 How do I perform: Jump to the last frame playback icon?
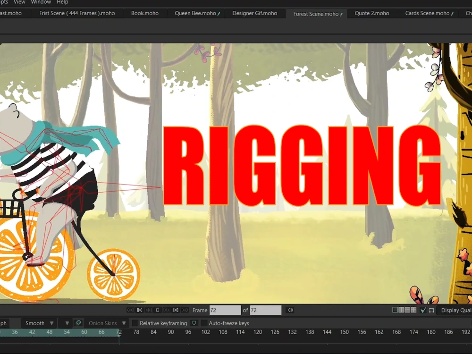[175, 310]
